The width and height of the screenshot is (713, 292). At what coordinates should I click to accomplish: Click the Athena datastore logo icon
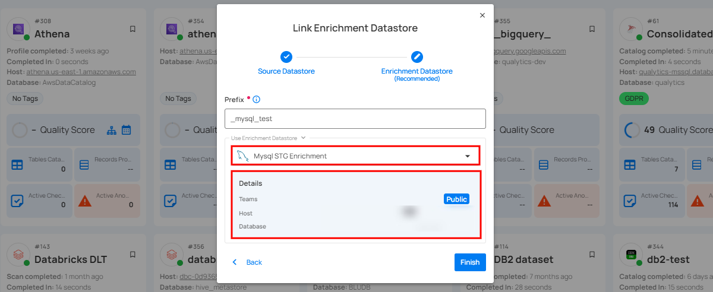pyautogui.click(x=18, y=28)
